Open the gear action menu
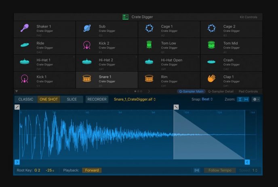This screenshot has height=187, width=278. [x=256, y=99]
